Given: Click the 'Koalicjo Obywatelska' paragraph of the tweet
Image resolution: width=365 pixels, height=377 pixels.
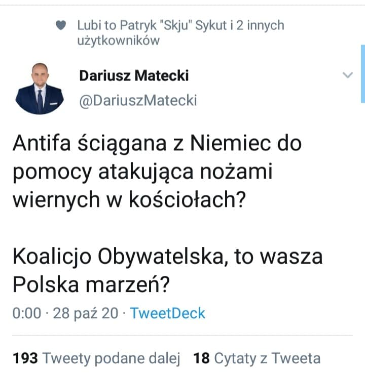Looking at the screenshot, I should (167, 271).
